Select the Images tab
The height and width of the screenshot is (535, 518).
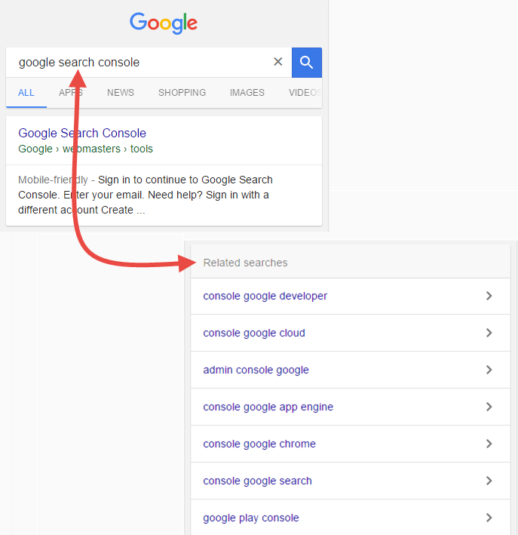(247, 93)
